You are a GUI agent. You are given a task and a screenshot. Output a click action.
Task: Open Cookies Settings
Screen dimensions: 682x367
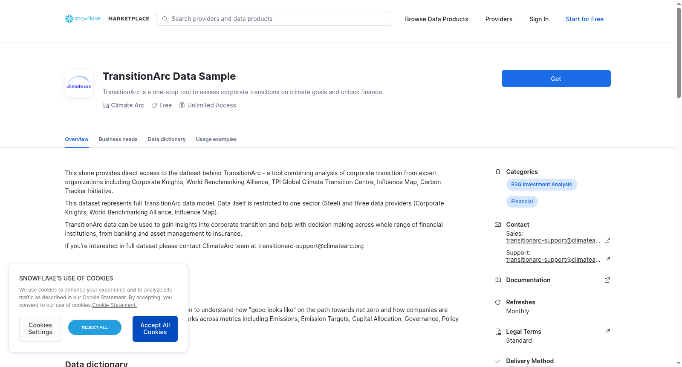coord(40,329)
